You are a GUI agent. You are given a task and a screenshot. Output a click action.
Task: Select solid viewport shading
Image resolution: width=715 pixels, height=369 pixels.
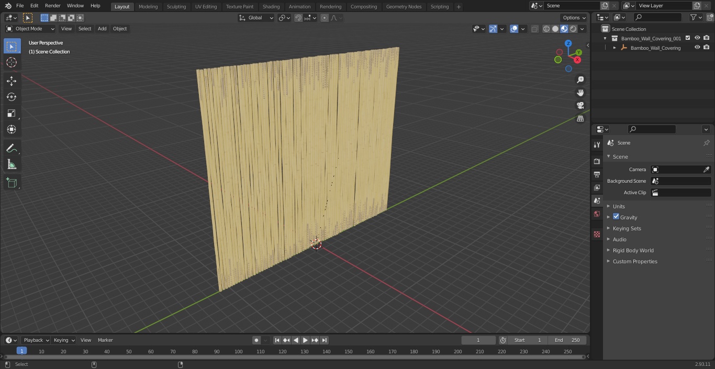tap(555, 29)
